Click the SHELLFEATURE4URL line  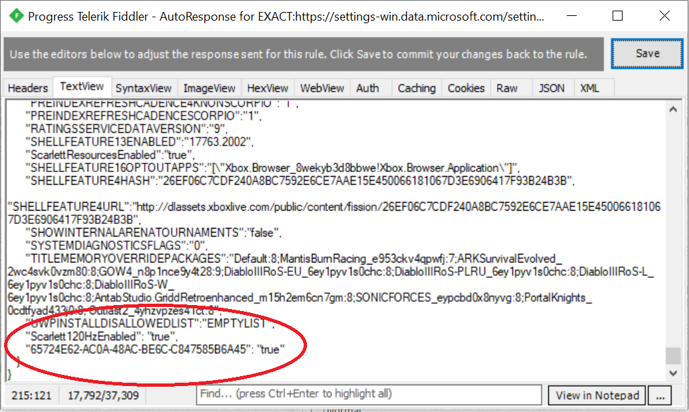pyautogui.click(x=334, y=213)
